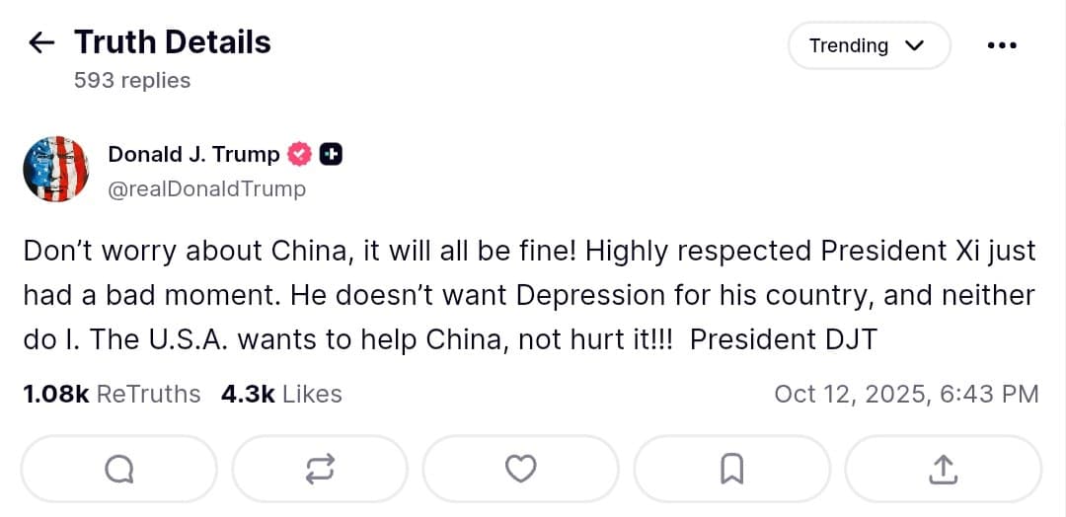
Task: Go back using the left arrow
Action: pyautogui.click(x=41, y=42)
